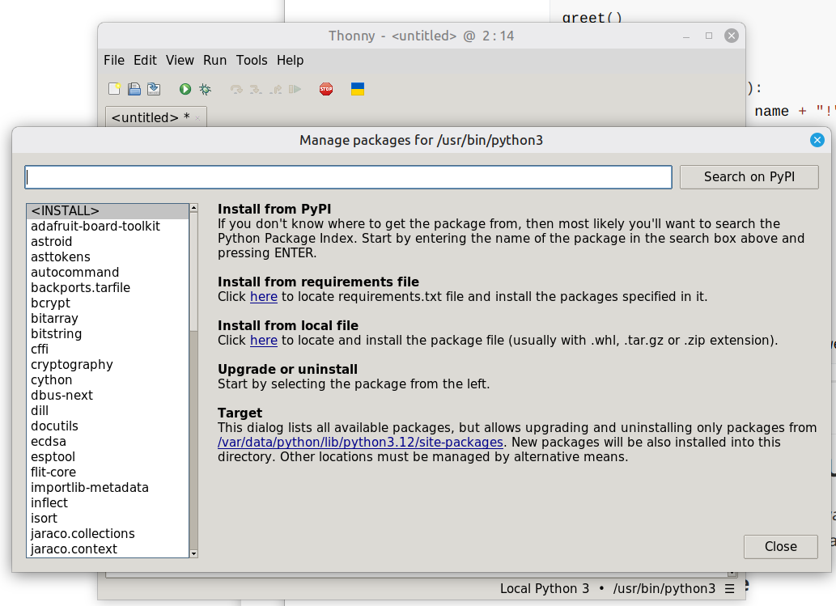Focus the package search input field

[x=348, y=177]
